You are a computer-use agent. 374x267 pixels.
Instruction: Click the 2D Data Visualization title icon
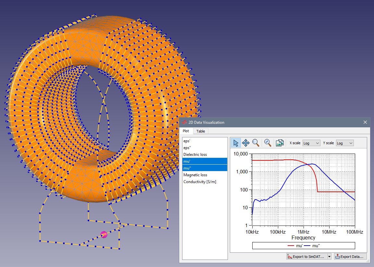(184, 122)
